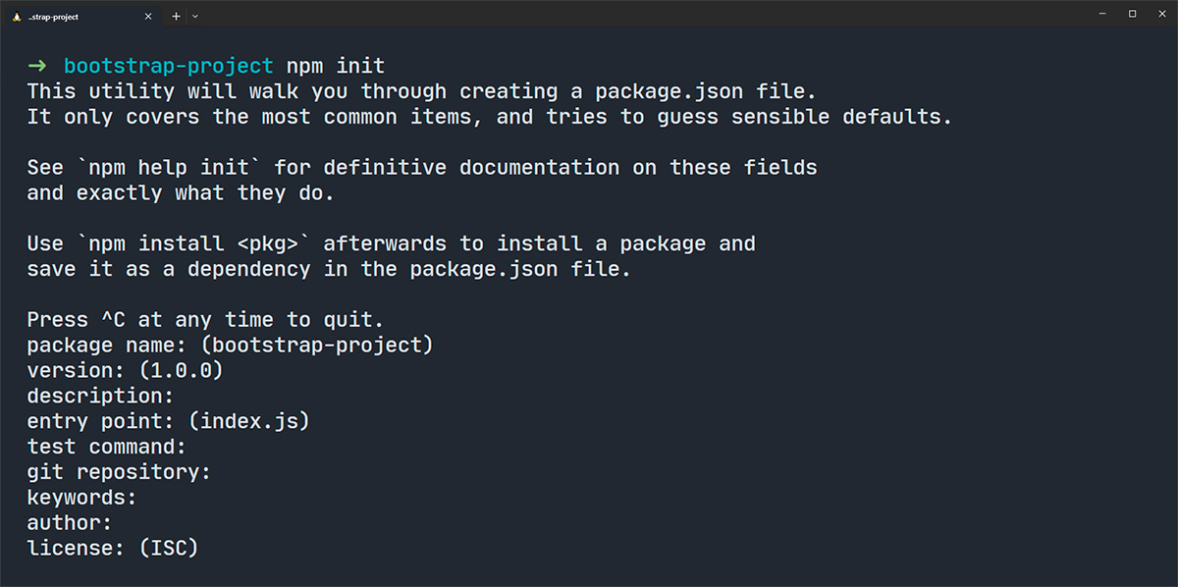
Task: Expand the new tab profile dropdown
Action: click(195, 16)
